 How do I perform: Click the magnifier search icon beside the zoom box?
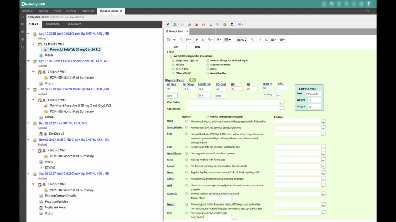coord(252,39)
